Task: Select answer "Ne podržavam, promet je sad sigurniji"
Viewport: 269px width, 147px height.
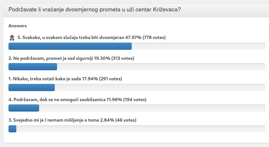Action: point(51,58)
